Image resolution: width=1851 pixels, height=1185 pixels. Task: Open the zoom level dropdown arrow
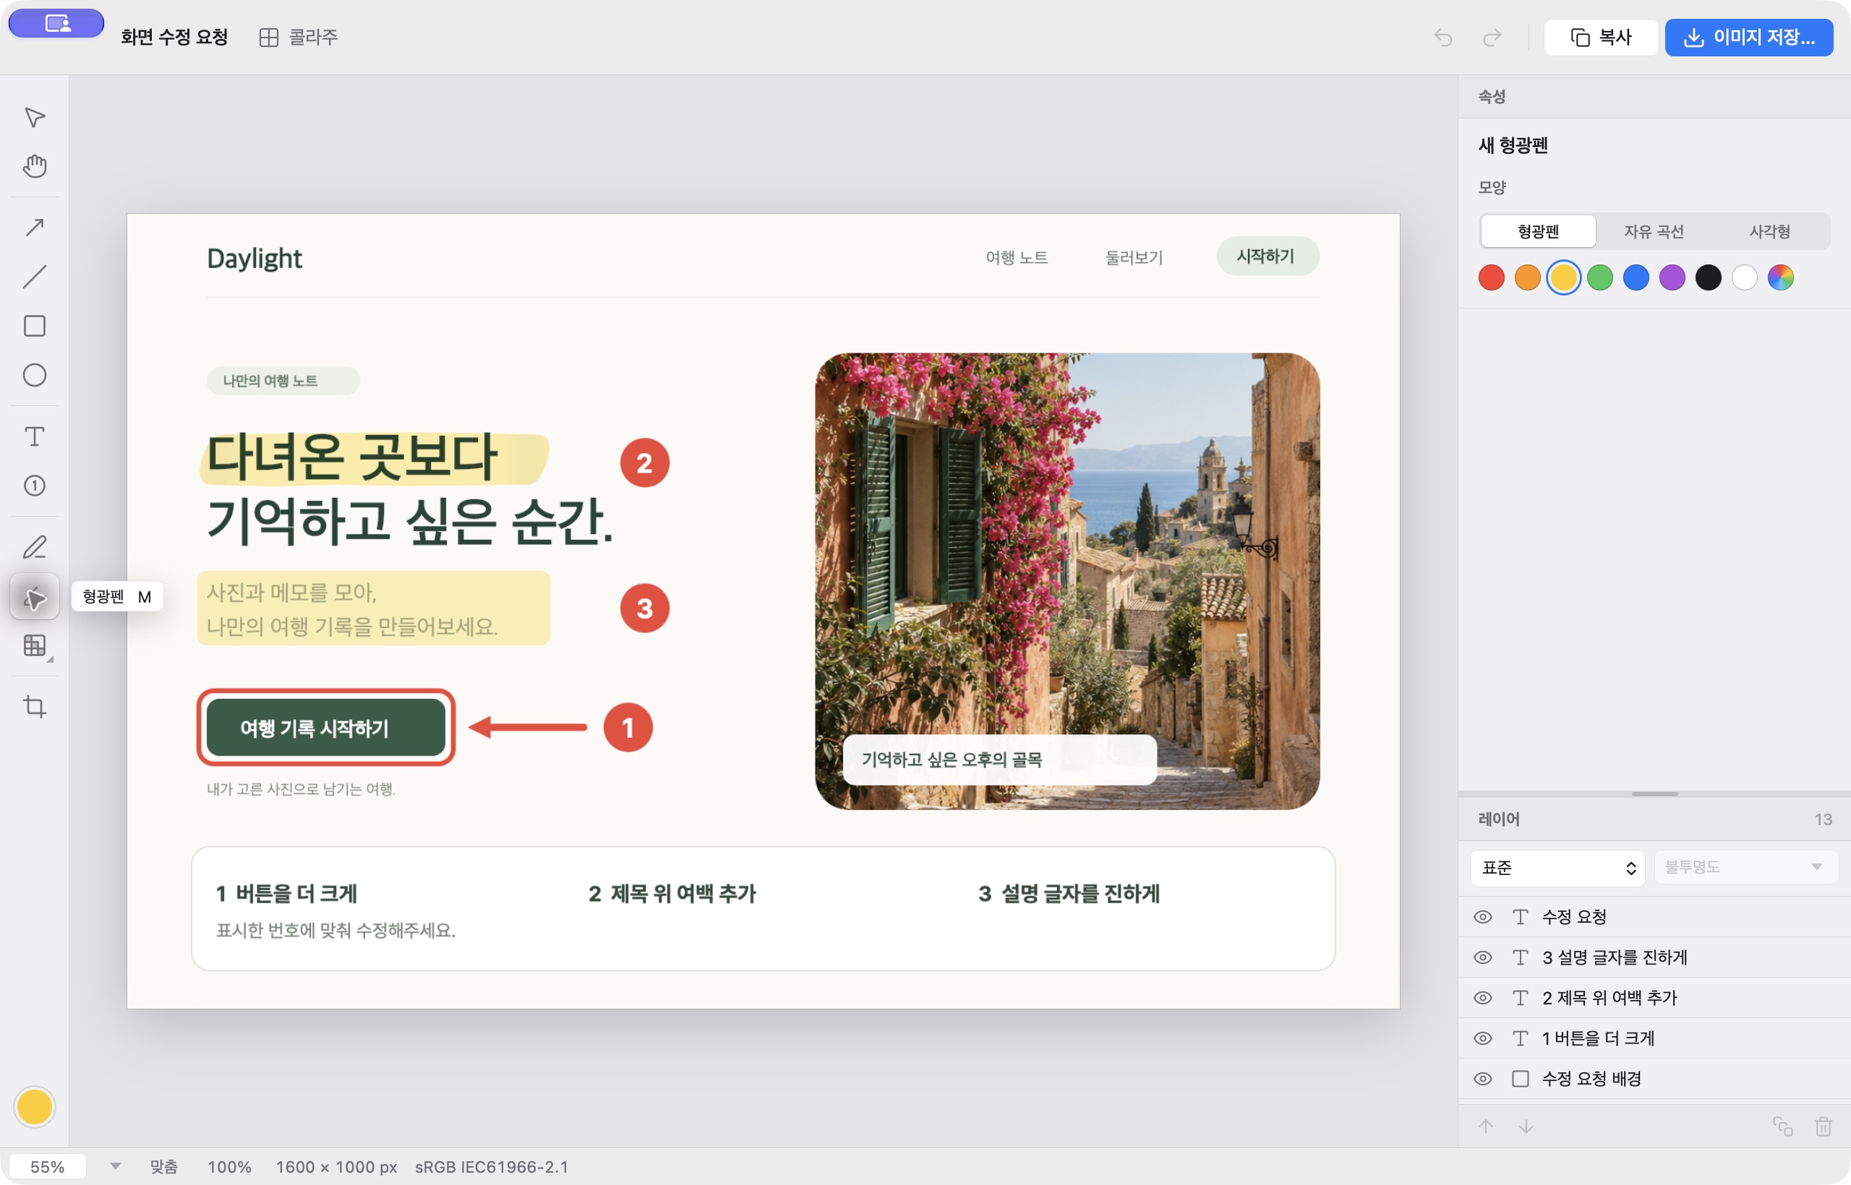pyautogui.click(x=116, y=1166)
